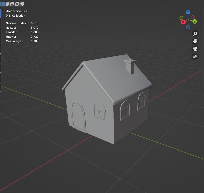The width and height of the screenshot is (204, 193).
Task: Click the arched door of the house
Action: 79,117
